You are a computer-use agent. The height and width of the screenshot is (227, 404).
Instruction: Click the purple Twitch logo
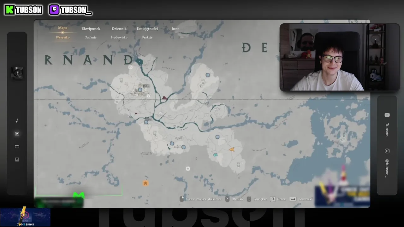pyautogui.click(x=54, y=10)
